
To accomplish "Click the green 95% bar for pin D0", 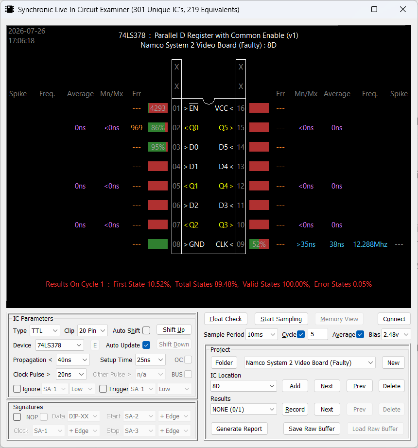I will [x=157, y=147].
